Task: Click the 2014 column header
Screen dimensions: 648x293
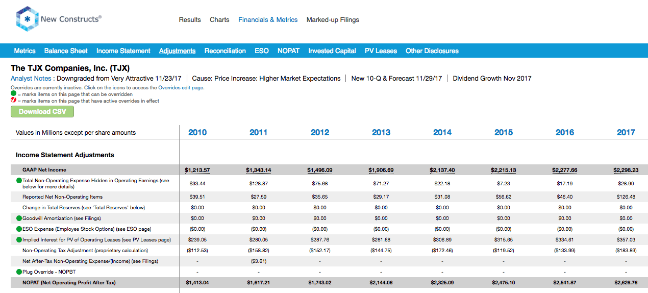Action: tap(442, 132)
